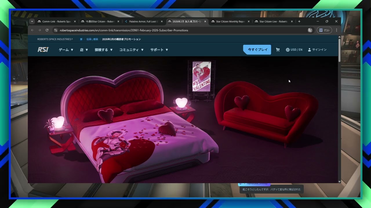
Task: Switch to Palatino Armor, Full Loot tab
Action: click(x=143, y=21)
